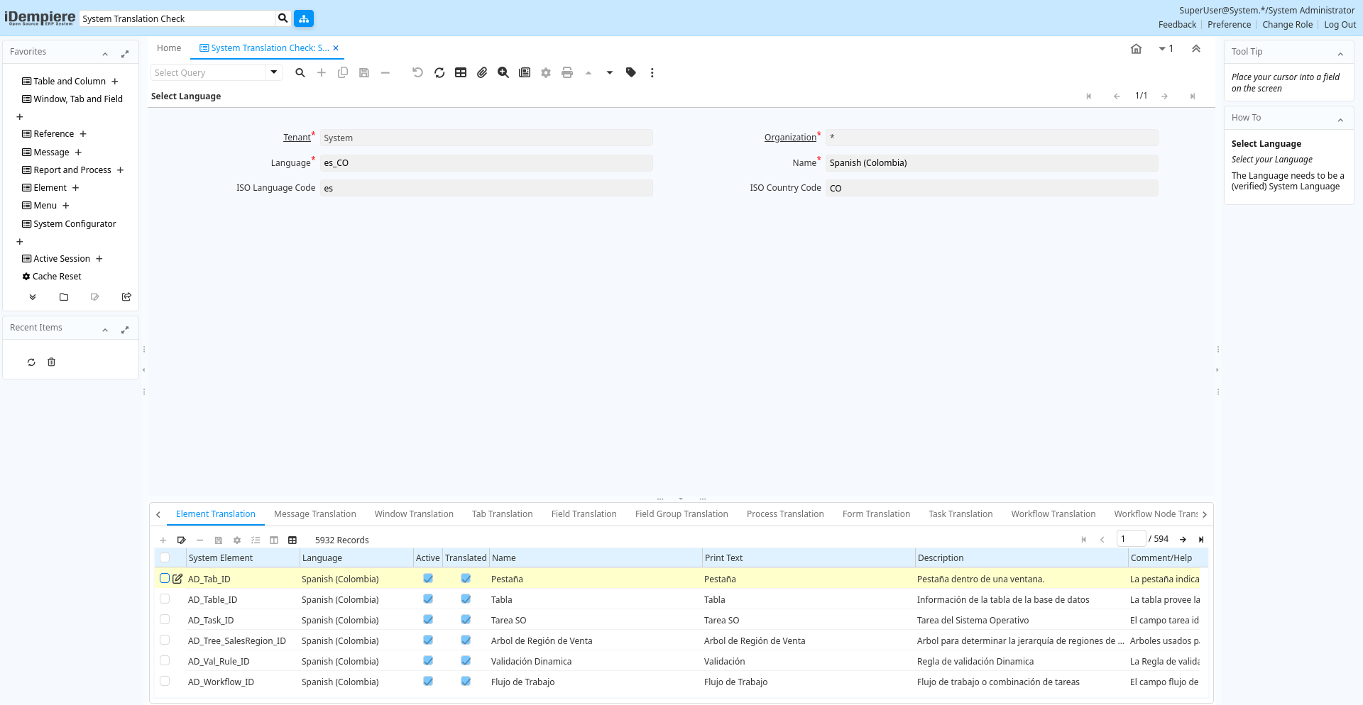Screen dimensions: 1363x705
Task: Click the Find Record magnifier icon
Action: (300, 72)
